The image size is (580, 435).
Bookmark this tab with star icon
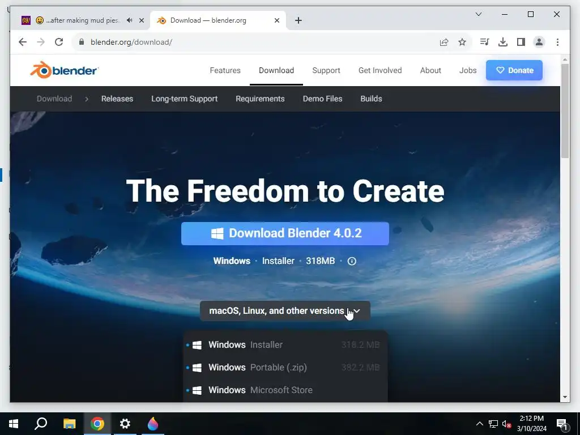(462, 42)
